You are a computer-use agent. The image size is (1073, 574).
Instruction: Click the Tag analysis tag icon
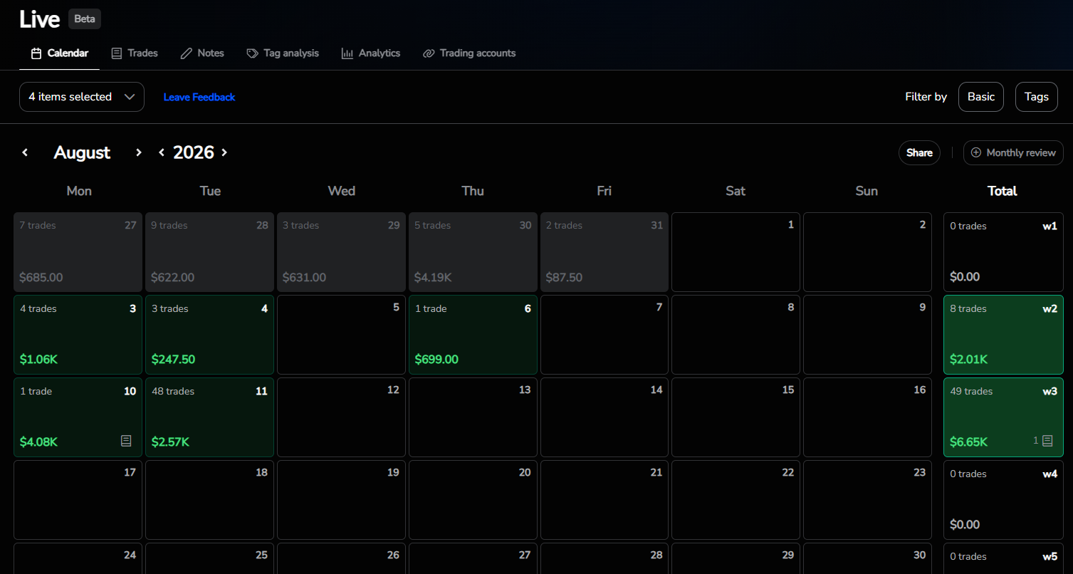(x=252, y=53)
